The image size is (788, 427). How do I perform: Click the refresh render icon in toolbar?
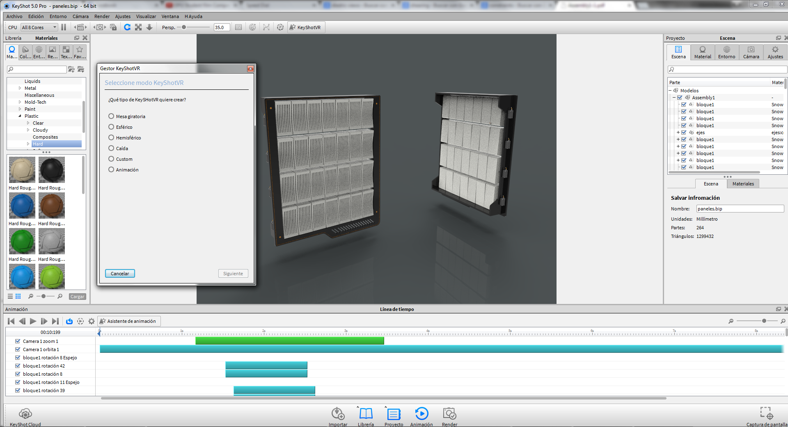pyautogui.click(x=127, y=27)
